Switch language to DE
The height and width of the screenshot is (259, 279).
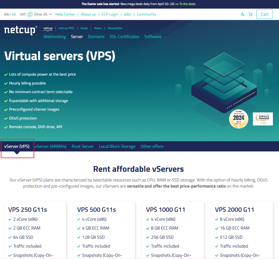pyautogui.click(x=14, y=14)
